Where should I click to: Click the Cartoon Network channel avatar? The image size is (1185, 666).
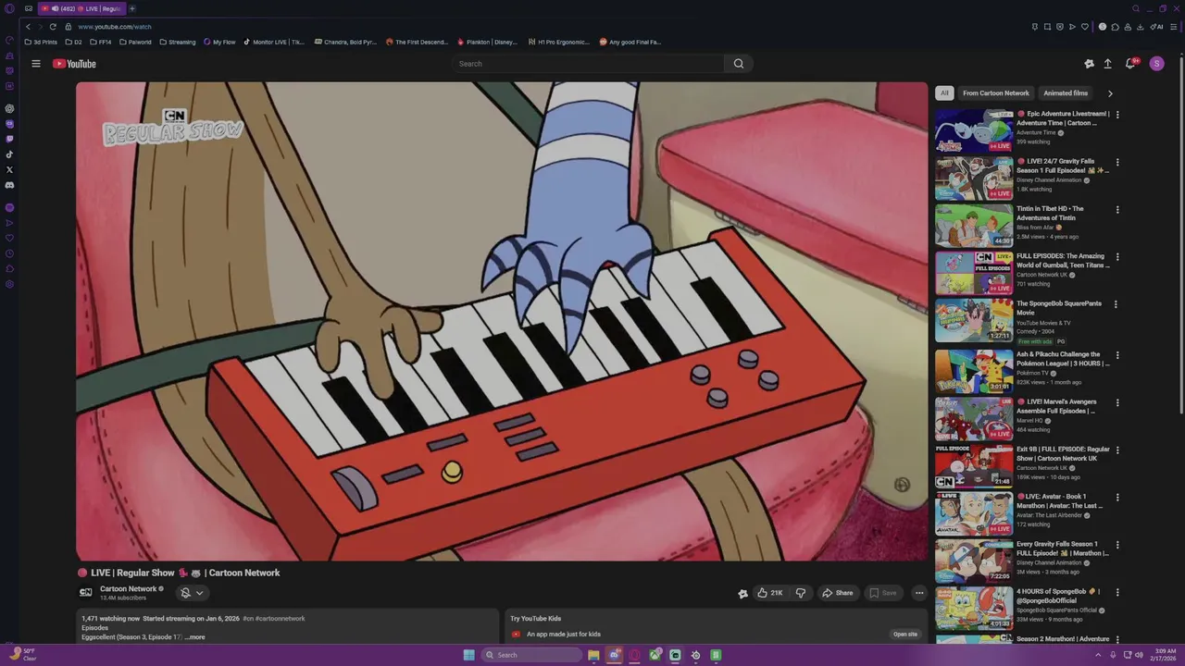[x=86, y=593]
